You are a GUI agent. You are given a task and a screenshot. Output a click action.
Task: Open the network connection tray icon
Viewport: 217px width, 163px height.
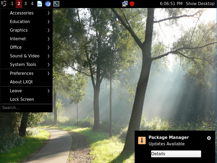(x=125, y=4)
